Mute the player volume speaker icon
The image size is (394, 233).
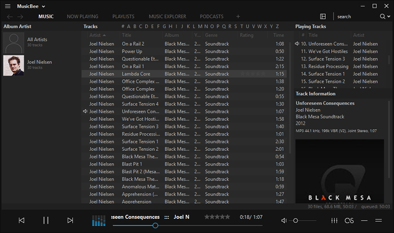click(x=283, y=221)
